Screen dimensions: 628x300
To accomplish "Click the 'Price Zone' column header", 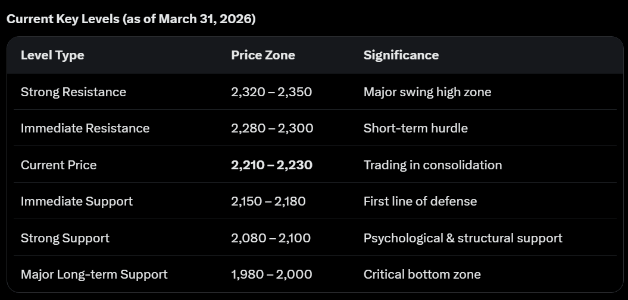I will pos(263,55).
